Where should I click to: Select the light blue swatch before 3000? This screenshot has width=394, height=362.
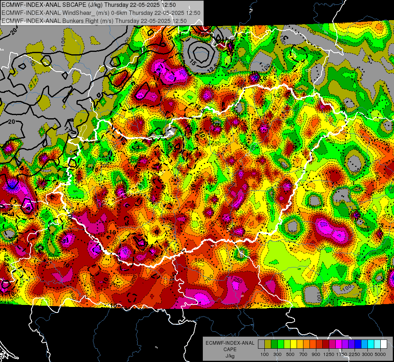point(365,344)
